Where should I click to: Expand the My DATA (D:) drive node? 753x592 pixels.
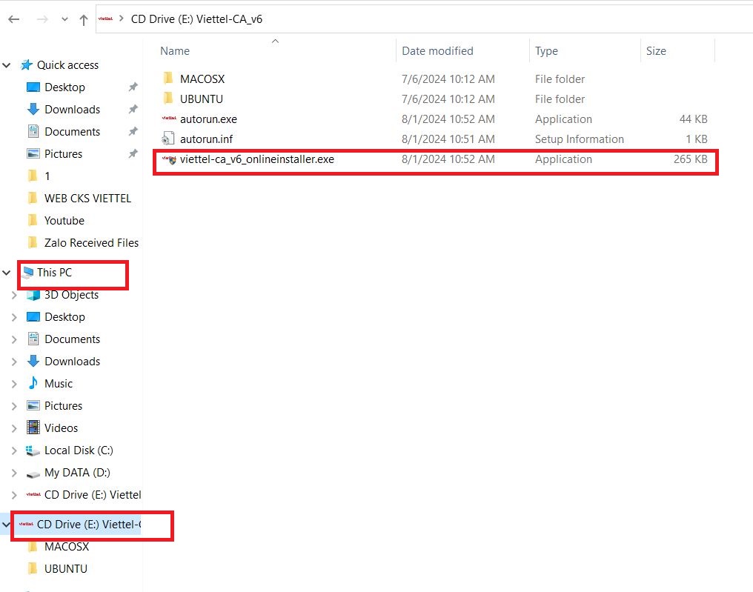[x=13, y=473]
